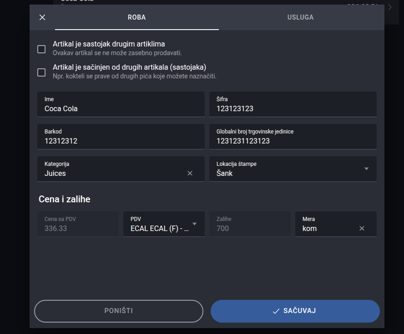Check 'Artikal je sačinjen od drugih artikala' checkbox
This screenshot has height=334, width=404.
(x=41, y=72)
